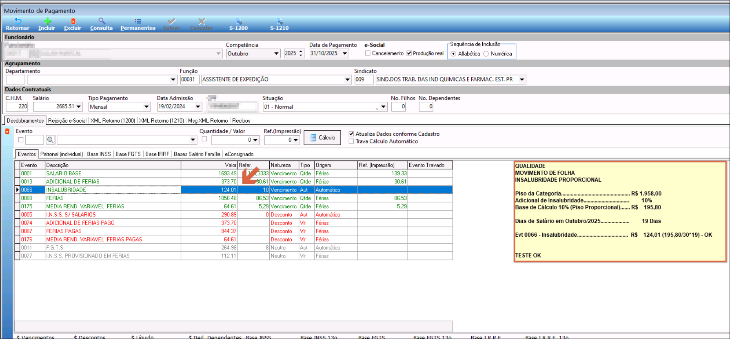
Task: Click the Retornar toolbar icon
Action: click(18, 21)
